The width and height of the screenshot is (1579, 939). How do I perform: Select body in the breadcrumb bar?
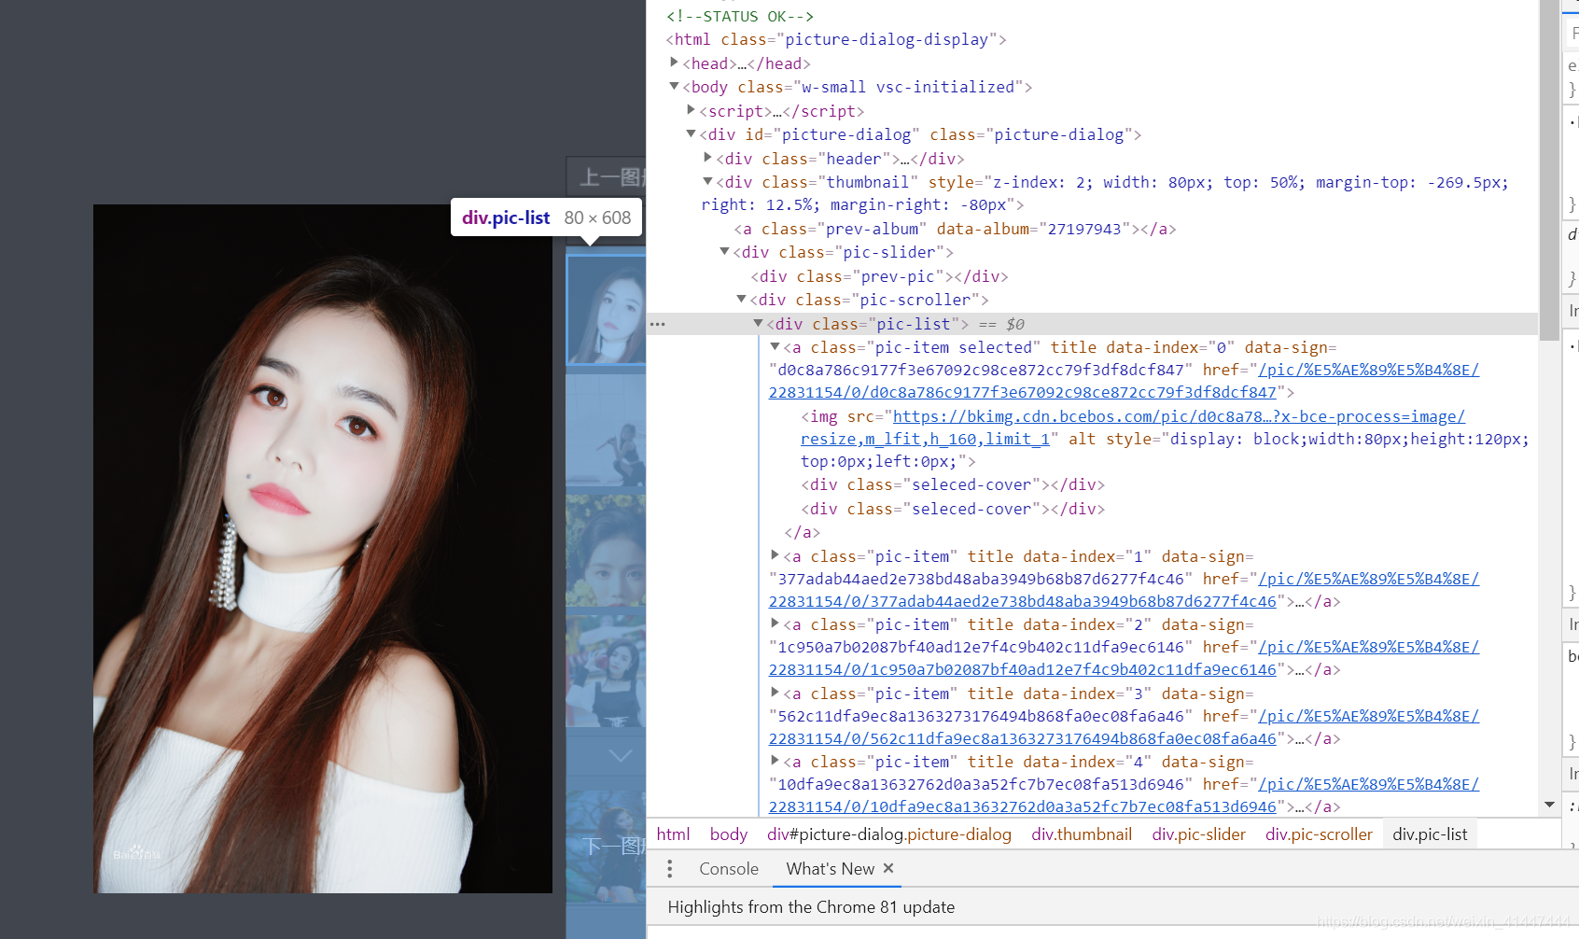pyautogui.click(x=729, y=834)
